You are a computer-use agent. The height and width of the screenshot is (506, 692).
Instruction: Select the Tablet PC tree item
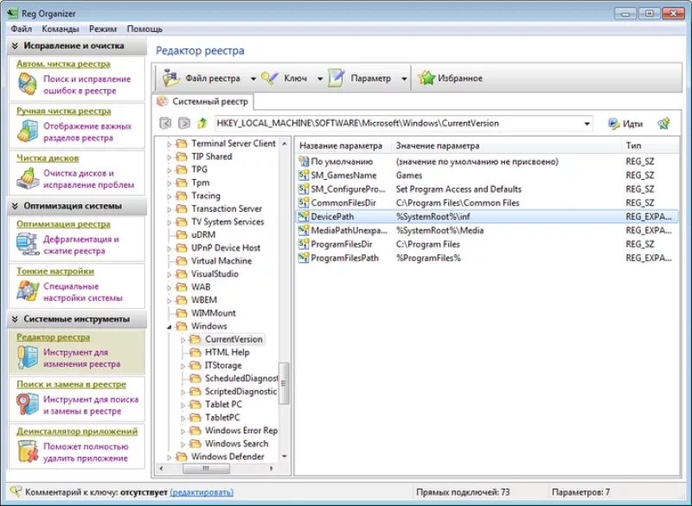pyautogui.click(x=223, y=404)
